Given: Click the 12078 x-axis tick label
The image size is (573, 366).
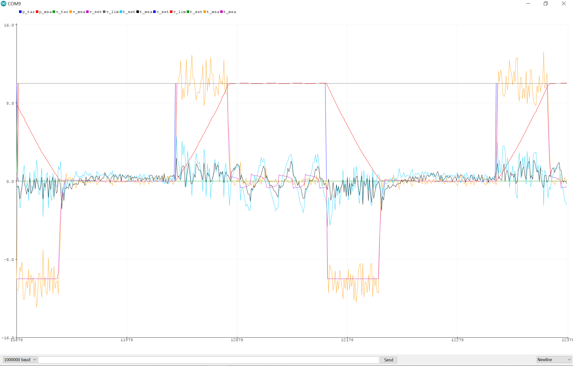Looking at the screenshot, I should point(237,340).
